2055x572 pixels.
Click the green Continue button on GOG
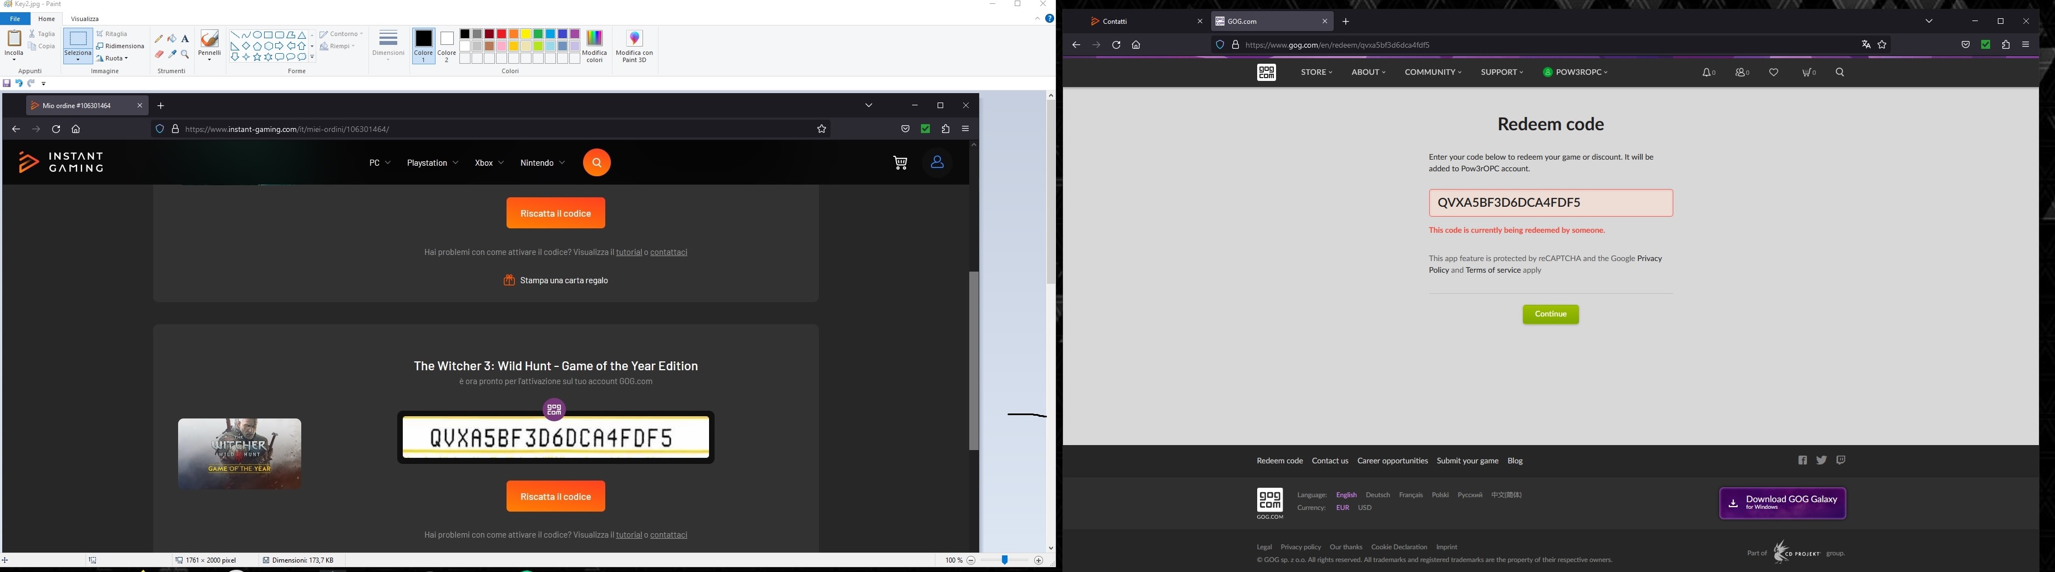1550,315
